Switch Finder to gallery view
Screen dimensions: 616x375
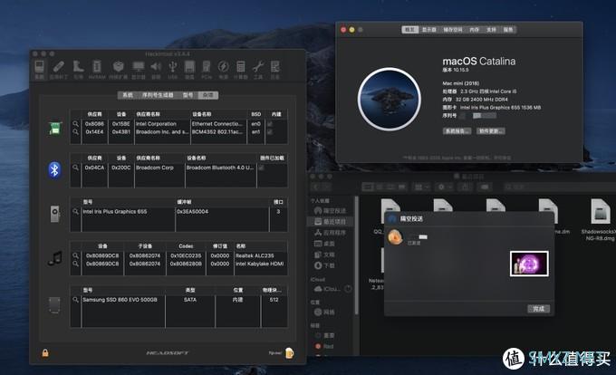402,187
